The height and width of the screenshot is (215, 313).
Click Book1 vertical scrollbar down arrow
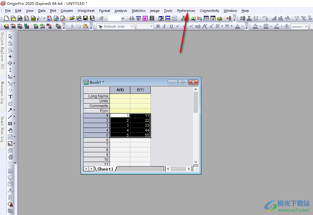[196, 162]
